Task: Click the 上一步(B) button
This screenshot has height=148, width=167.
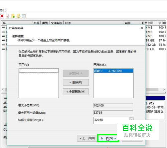Action: (87, 138)
